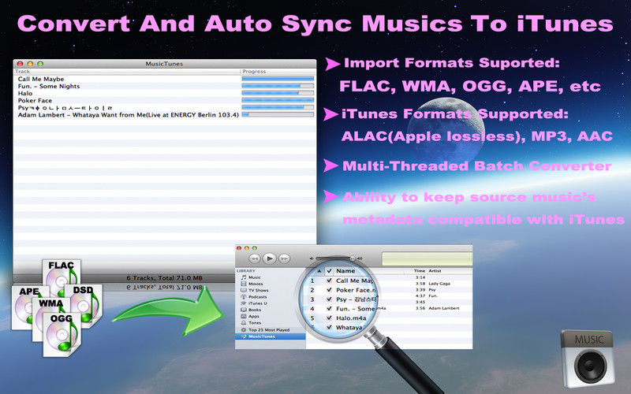Click the OGG file icon
The image size is (631, 394).
[x=62, y=334]
